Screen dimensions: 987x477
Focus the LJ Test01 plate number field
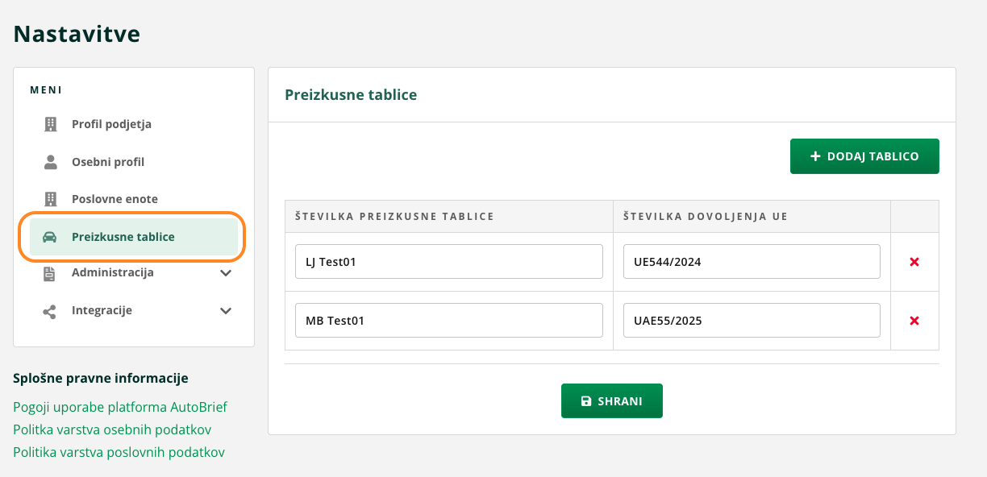448,262
